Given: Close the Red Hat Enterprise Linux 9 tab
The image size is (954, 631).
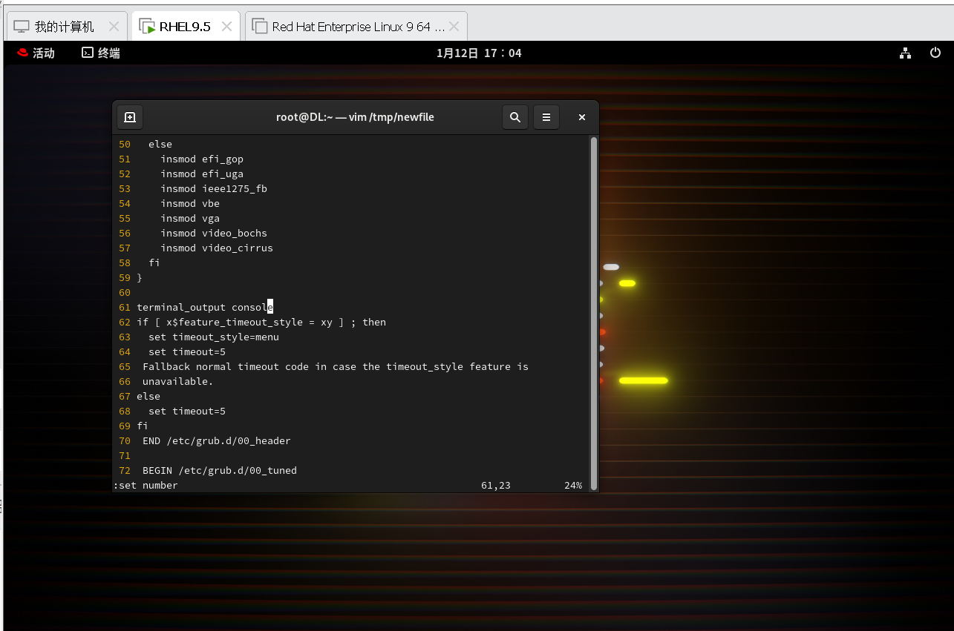Looking at the screenshot, I should [x=454, y=25].
